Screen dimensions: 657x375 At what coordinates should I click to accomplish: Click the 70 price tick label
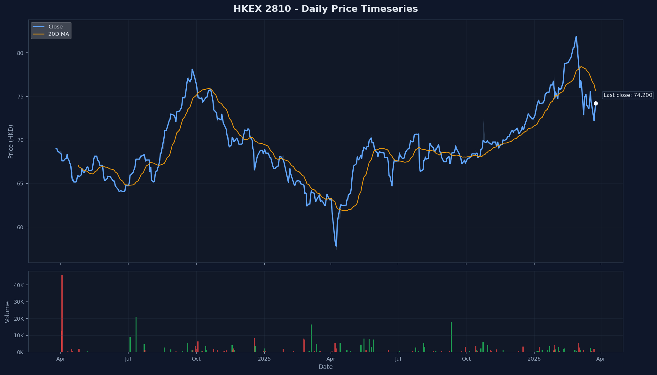[x=21, y=140]
